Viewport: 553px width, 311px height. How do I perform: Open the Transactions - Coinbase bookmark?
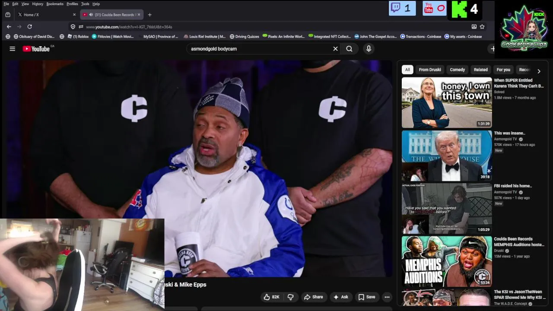[x=421, y=37]
